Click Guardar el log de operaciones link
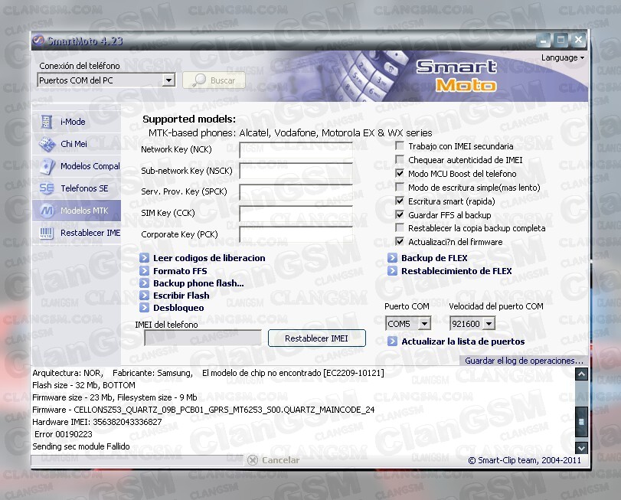 click(524, 361)
